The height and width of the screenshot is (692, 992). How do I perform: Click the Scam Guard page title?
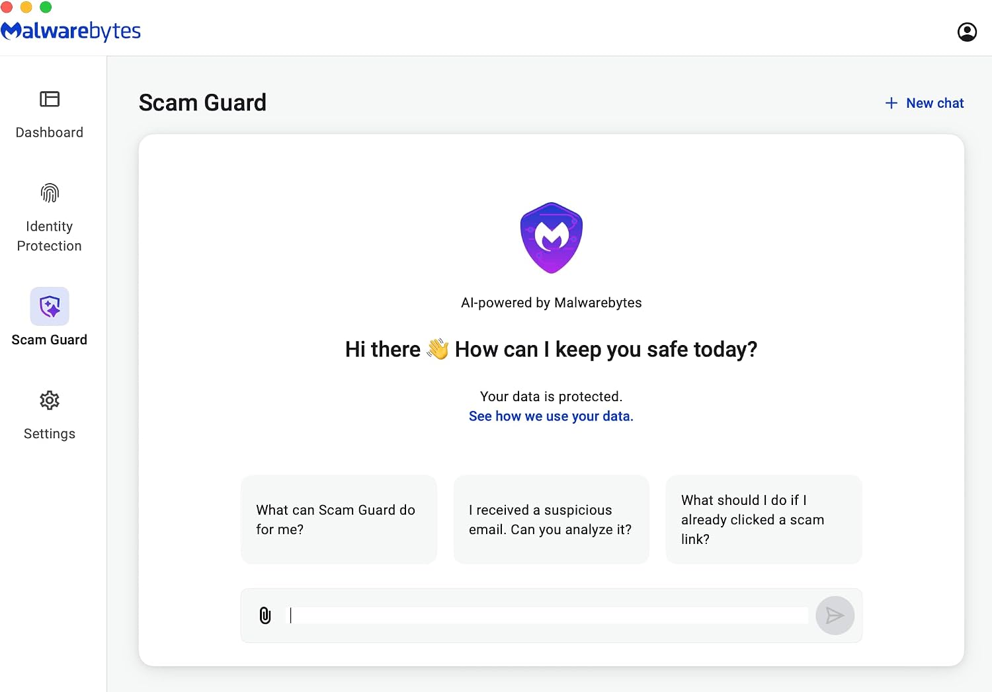[x=202, y=102]
